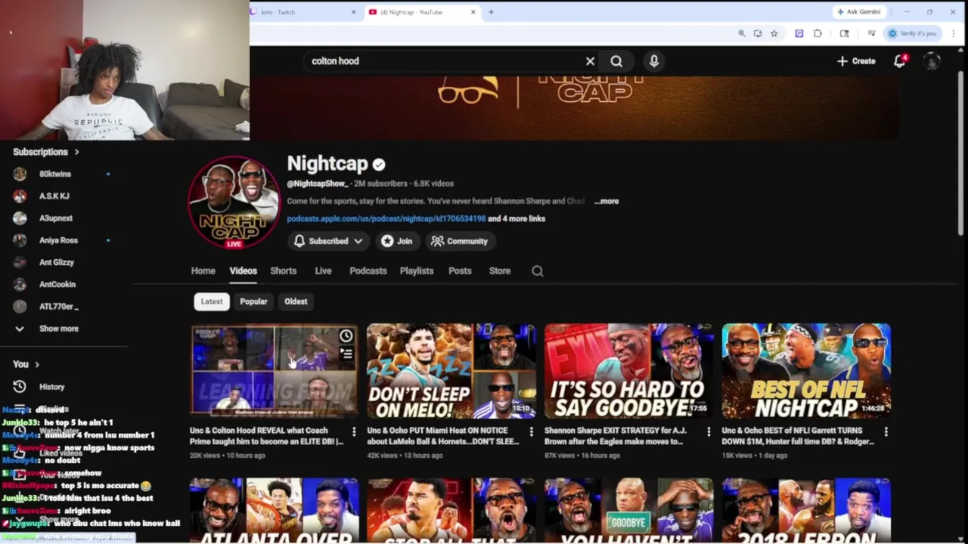Open Aniya Ross in subscriptions list

click(58, 240)
